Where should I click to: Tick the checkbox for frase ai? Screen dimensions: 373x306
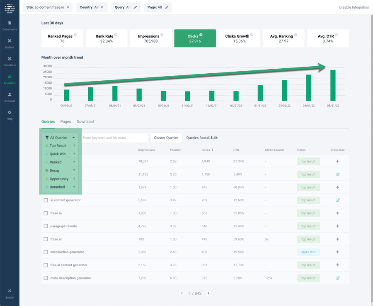46,239
